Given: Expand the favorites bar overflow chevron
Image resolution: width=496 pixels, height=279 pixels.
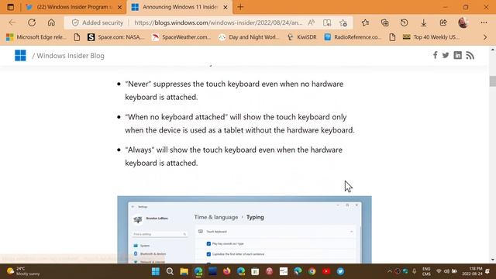Looking at the screenshot, I should (485, 37).
